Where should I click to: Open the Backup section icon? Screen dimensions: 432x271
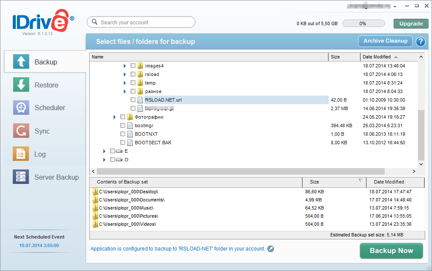pyautogui.click(x=21, y=61)
